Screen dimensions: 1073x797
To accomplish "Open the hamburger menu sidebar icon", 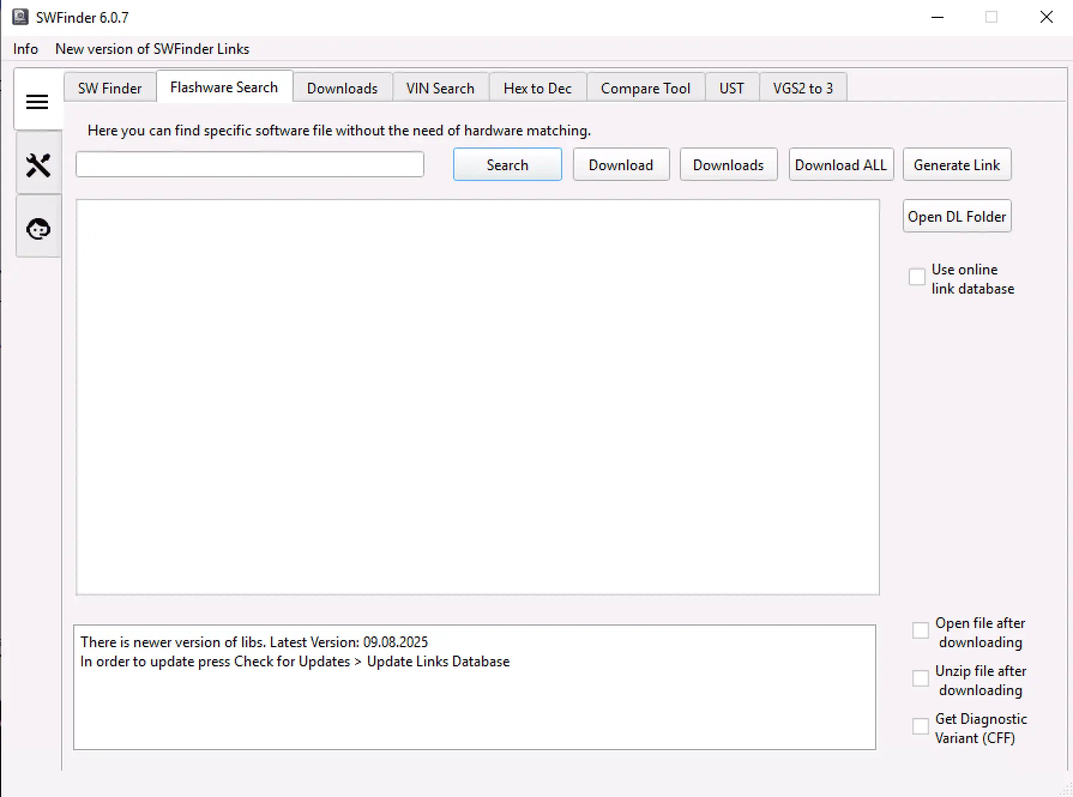I will [37, 102].
